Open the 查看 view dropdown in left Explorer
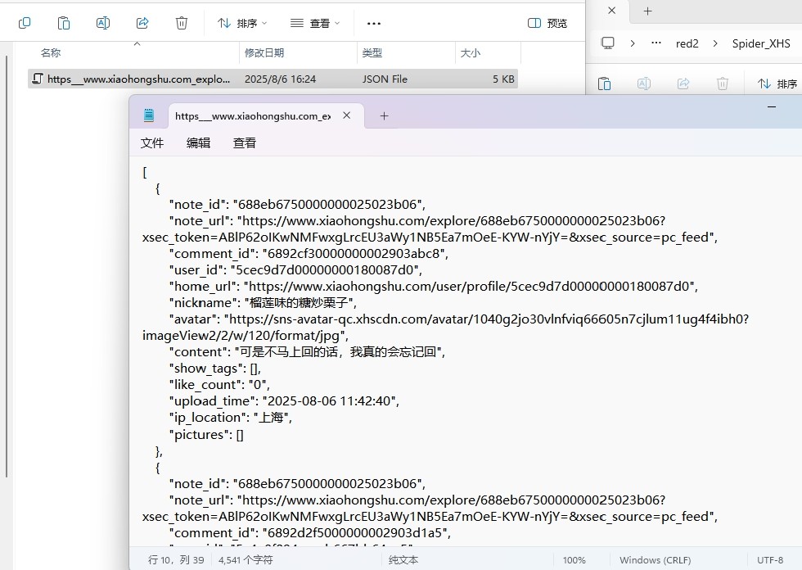This screenshot has width=802, height=570. point(315,23)
